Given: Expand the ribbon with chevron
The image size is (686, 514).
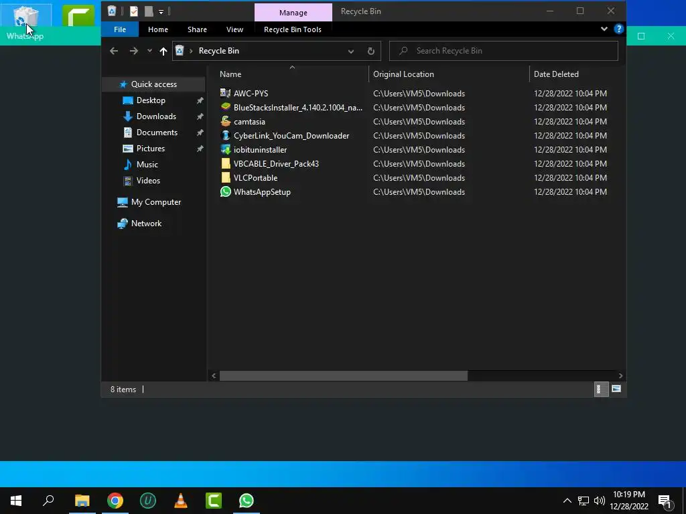Looking at the screenshot, I should 604,29.
